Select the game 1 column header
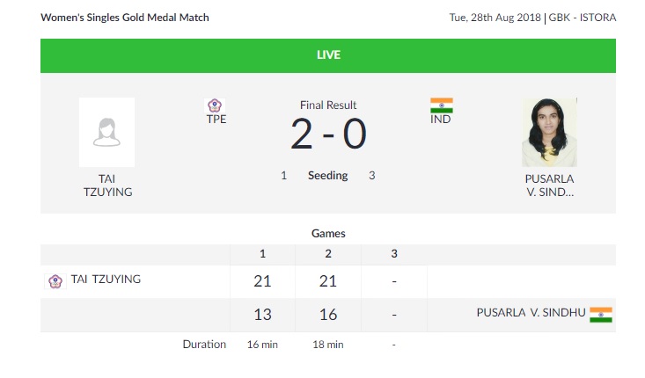Viewport: 645px width, 378px height. pos(262,254)
